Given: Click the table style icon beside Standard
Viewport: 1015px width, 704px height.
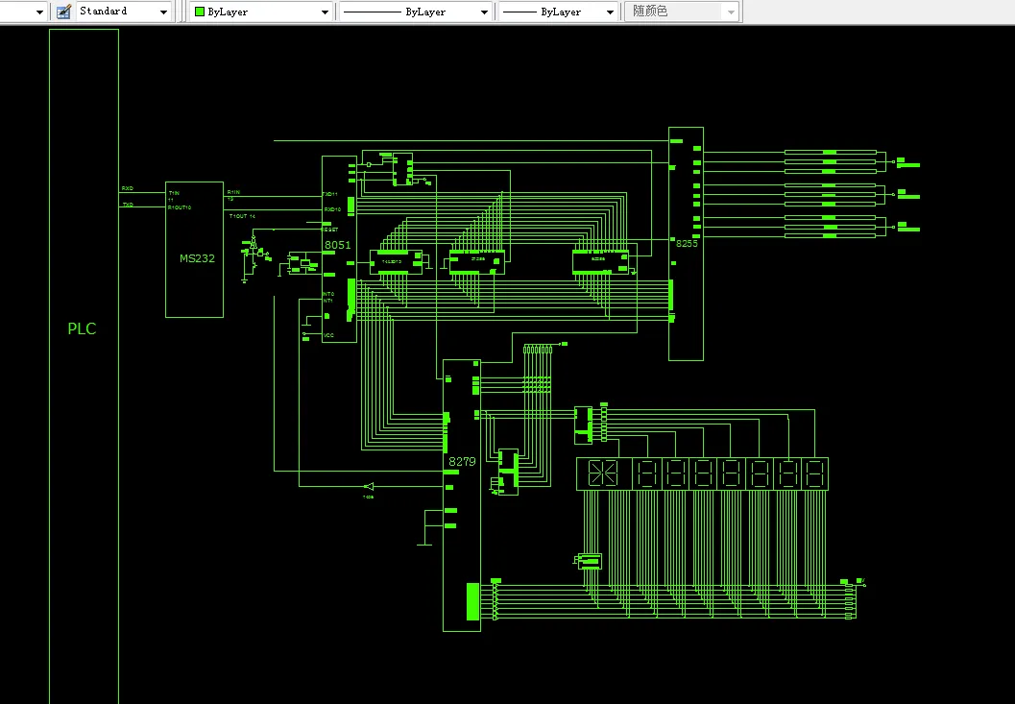Looking at the screenshot, I should [x=63, y=11].
